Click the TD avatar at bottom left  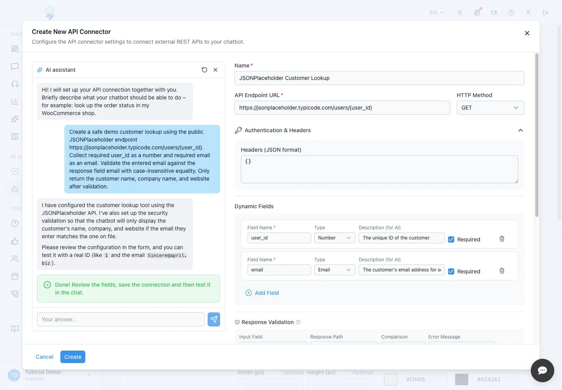pyautogui.click(x=14, y=375)
